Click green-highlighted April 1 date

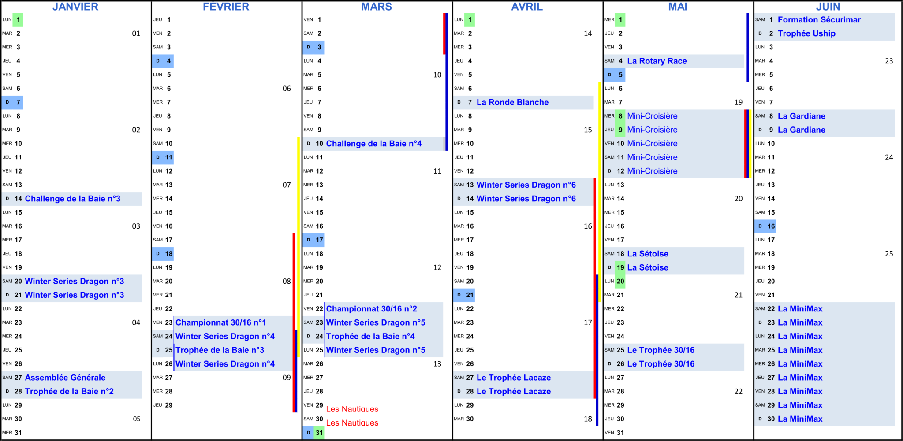[470, 20]
